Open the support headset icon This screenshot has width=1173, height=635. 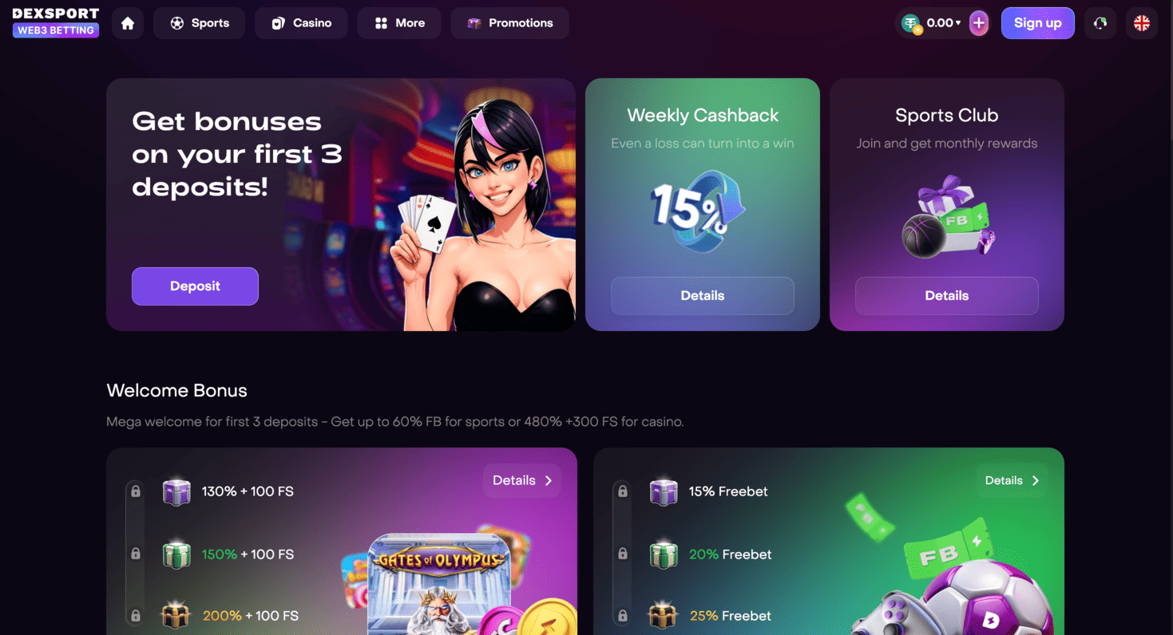point(1100,23)
